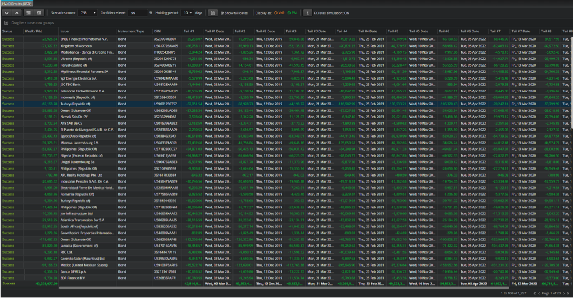573x298 pixels.
Task: Select the Mediobanca - Banca di Credito issuer cell
Action: (88, 52)
